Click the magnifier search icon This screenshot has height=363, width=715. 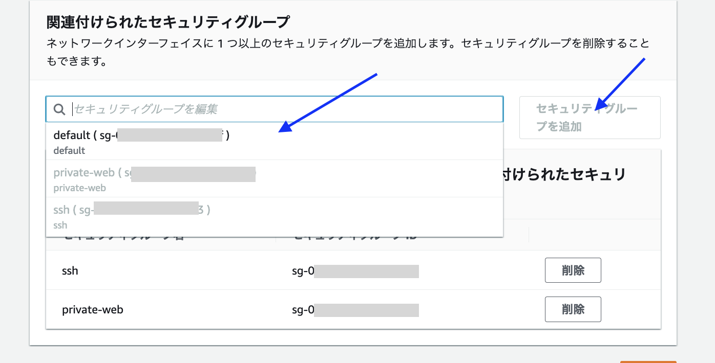59,109
